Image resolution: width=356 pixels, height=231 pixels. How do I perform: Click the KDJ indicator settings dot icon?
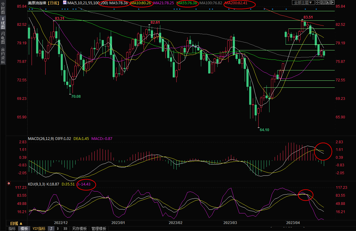tap(9, 184)
